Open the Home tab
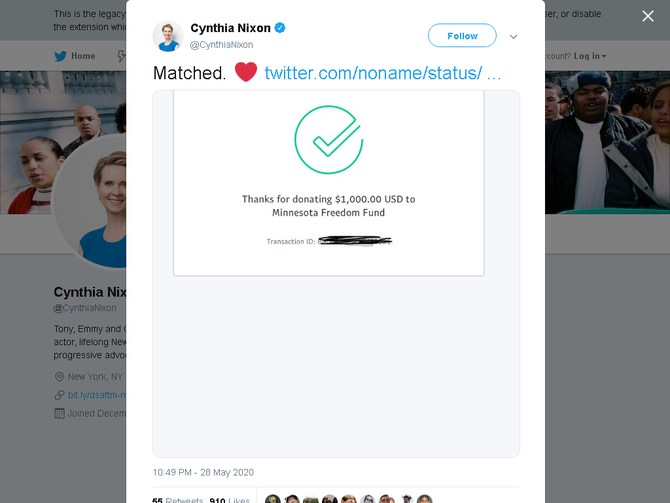The width and height of the screenshot is (670, 503). (x=75, y=56)
